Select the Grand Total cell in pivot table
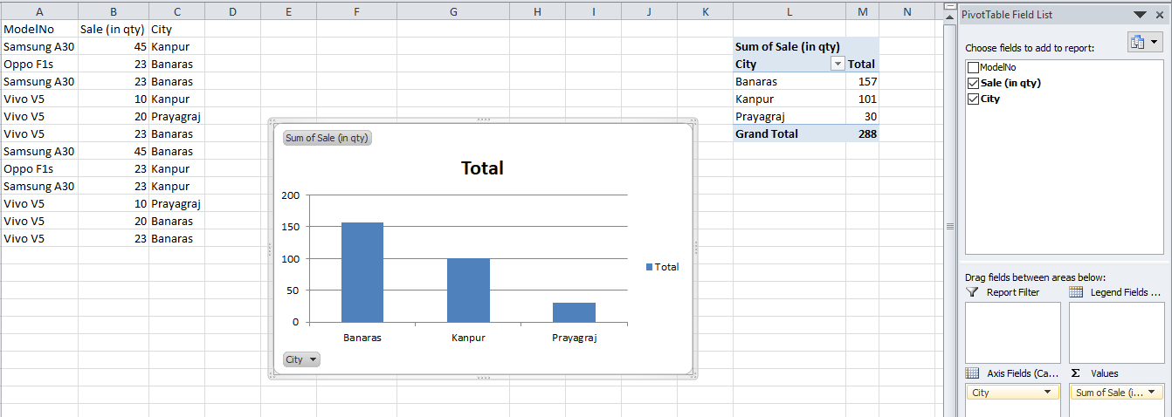Screen dimensions: 1172x417 tap(768, 134)
